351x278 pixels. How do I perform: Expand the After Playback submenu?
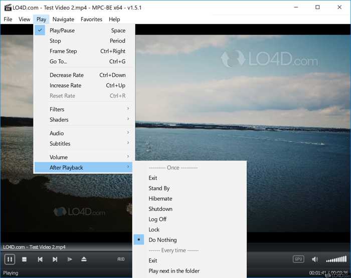84,168
